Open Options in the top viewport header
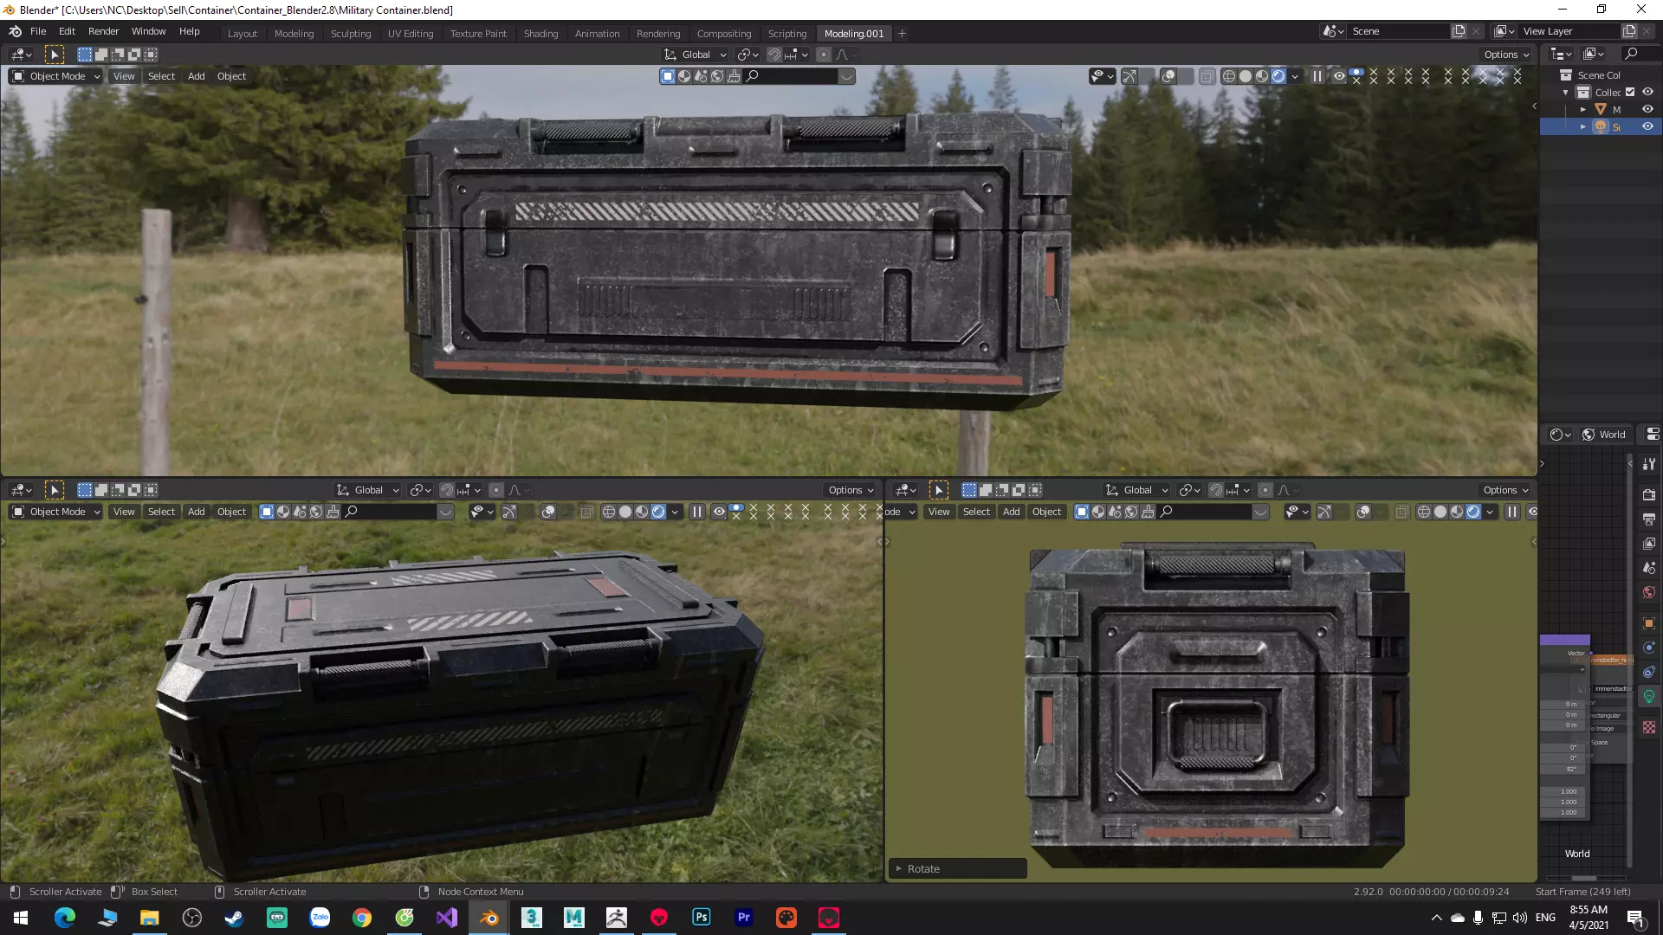This screenshot has height=935, width=1663. pyautogui.click(x=1506, y=55)
